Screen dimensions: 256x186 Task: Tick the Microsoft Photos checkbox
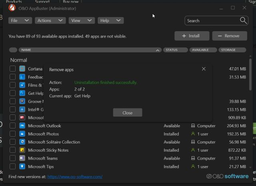(12, 134)
